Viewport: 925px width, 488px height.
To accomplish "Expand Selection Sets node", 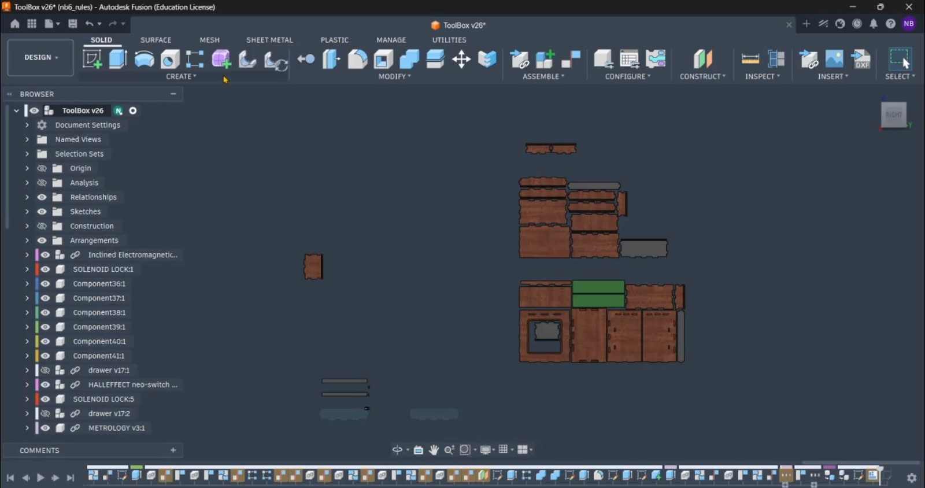I will [27, 154].
